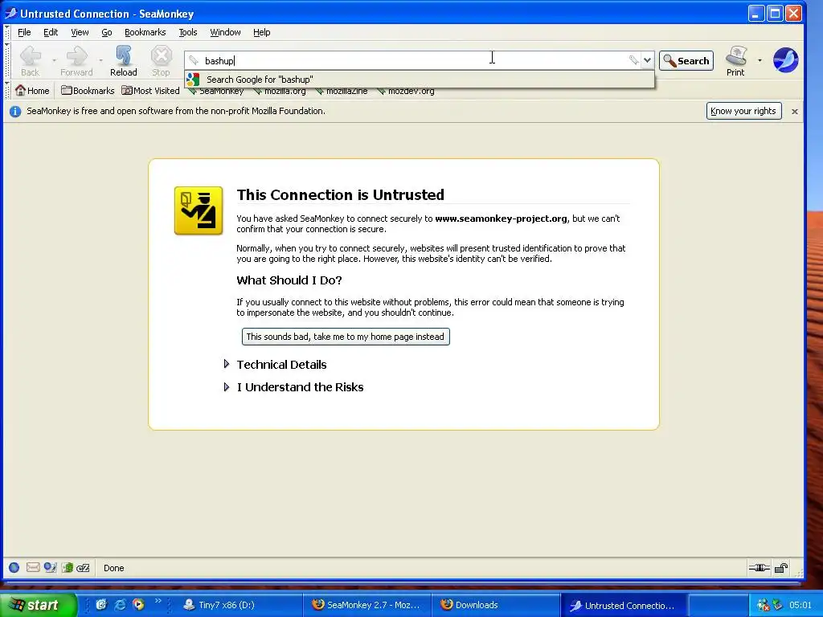
Task: Open the Tools menu
Action: pyautogui.click(x=188, y=32)
